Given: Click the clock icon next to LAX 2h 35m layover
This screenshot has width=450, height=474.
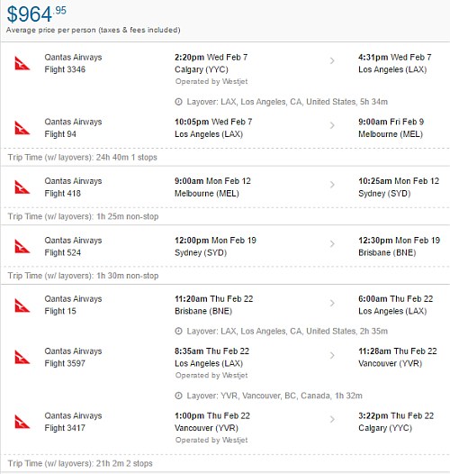Looking at the screenshot, I should 178,332.
